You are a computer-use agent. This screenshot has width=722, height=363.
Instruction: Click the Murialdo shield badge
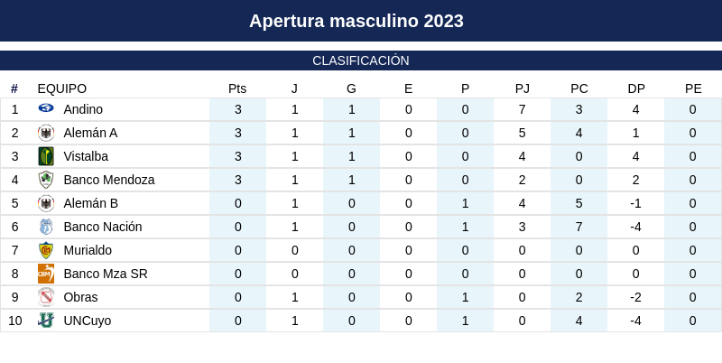coord(46,250)
